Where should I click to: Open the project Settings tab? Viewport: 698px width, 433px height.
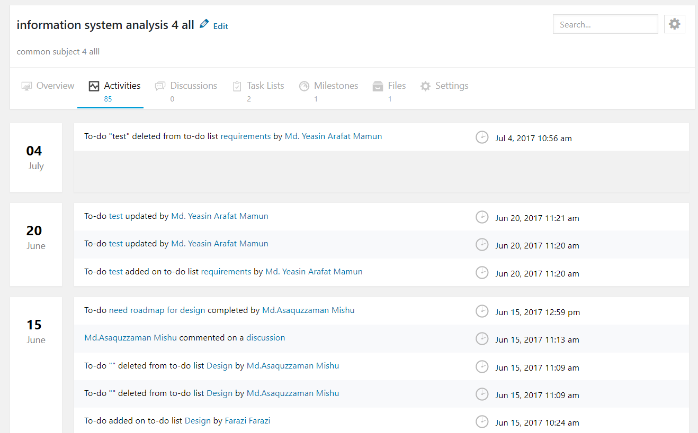pos(444,86)
